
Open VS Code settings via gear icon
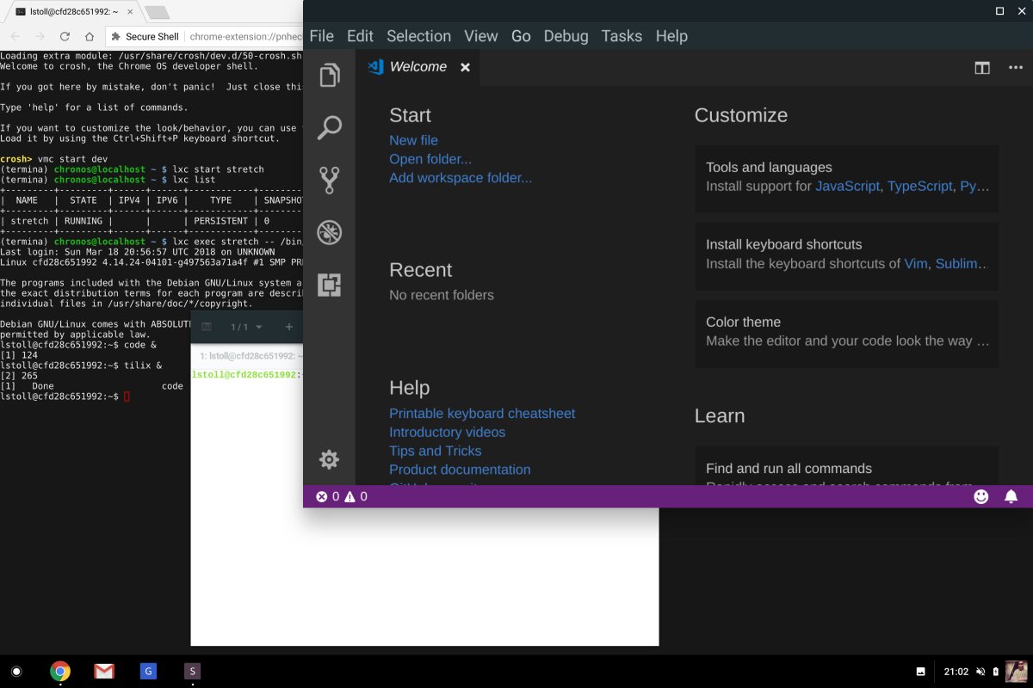[x=329, y=459]
